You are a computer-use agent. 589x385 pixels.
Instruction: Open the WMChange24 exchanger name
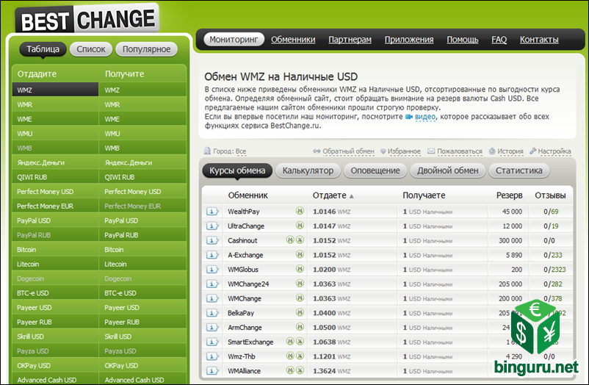click(x=248, y=284)
